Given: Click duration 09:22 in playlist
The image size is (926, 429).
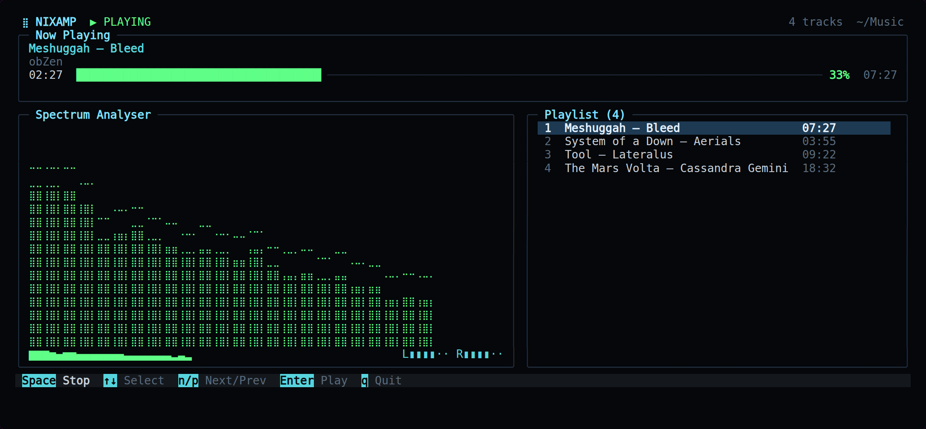Looking at the screenshot, I should click(819, 154).
